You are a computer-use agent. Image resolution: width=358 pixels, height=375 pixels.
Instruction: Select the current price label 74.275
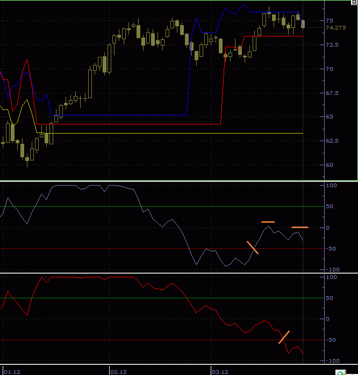336,28
